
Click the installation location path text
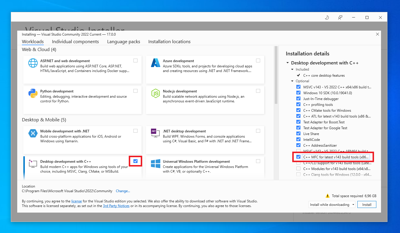click(67, 191)
